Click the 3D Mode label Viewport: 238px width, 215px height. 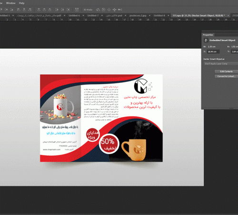click(x=88, y=10)
